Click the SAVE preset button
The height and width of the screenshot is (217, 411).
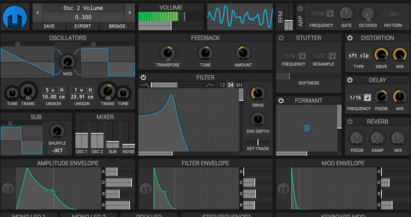49,26
